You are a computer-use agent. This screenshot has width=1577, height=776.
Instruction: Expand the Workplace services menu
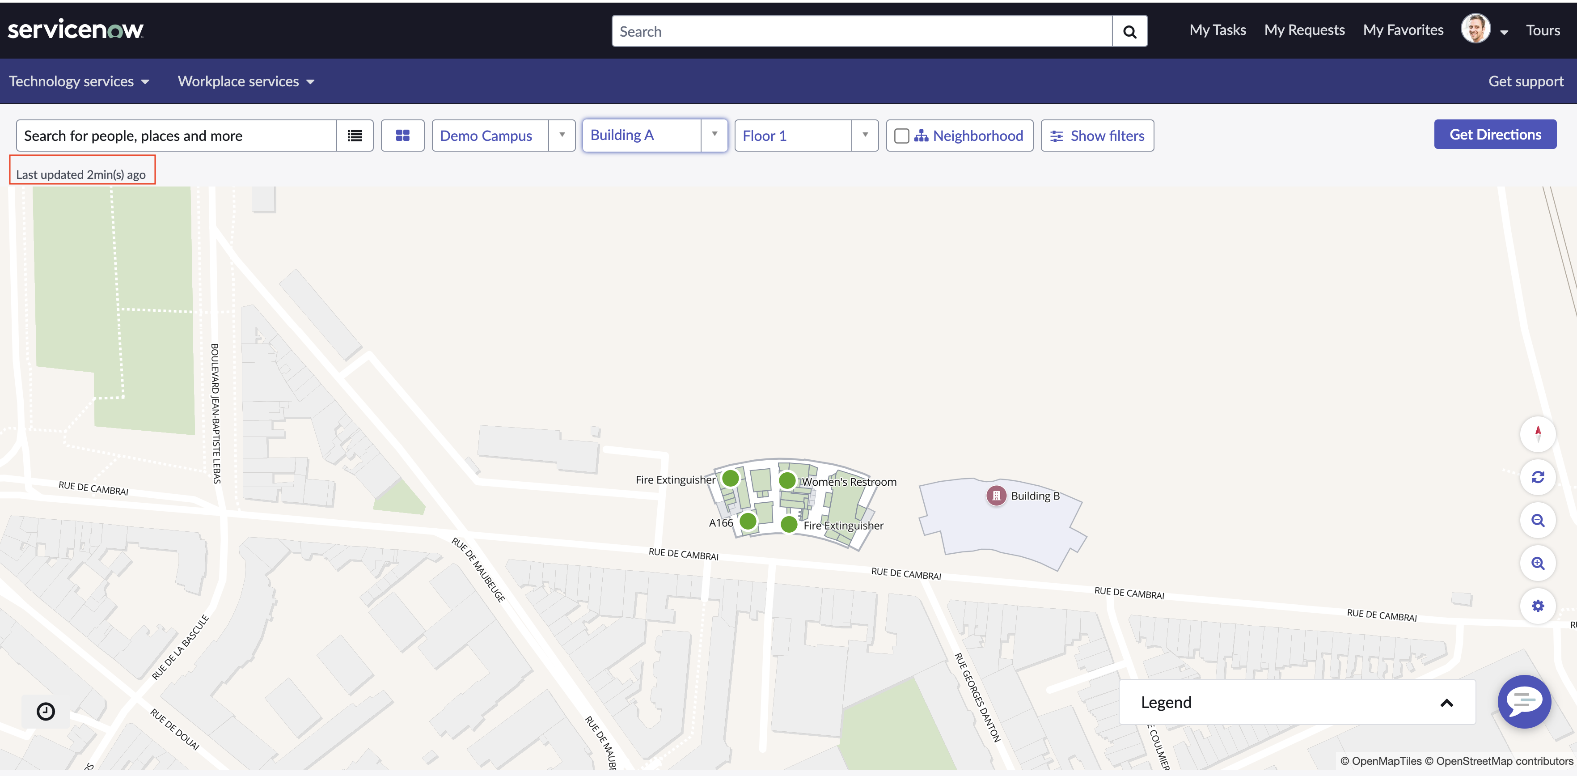[246, 81]
